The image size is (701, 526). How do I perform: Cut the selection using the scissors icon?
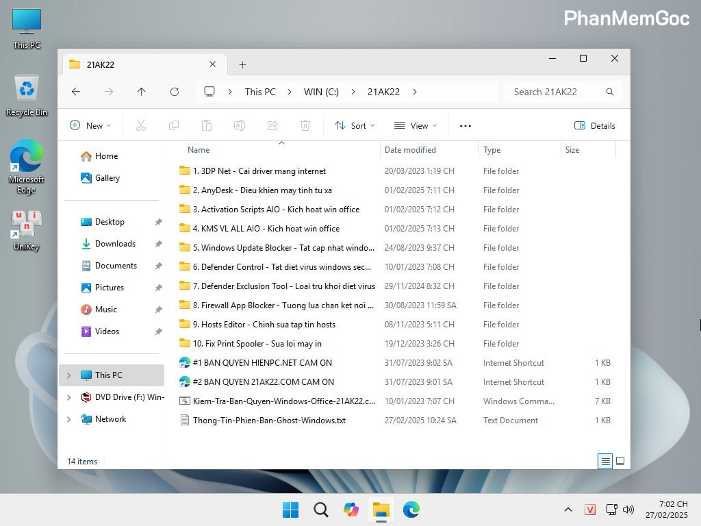point(141,125)
